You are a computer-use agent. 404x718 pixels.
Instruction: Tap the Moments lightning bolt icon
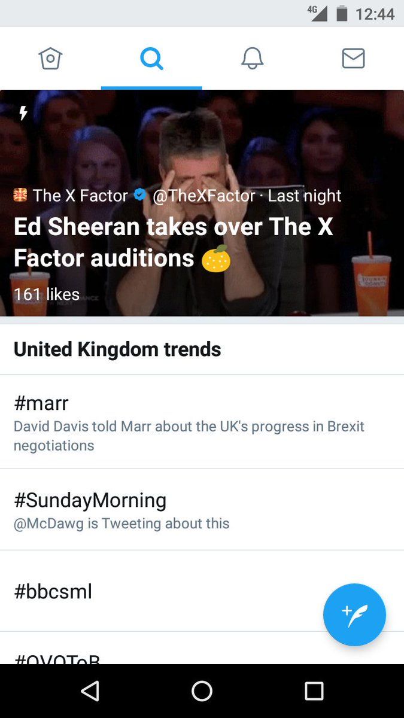point(23,113)
